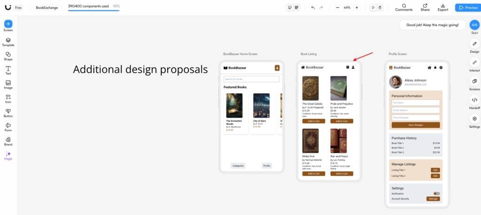Select the Additional design proposals text

140,70
